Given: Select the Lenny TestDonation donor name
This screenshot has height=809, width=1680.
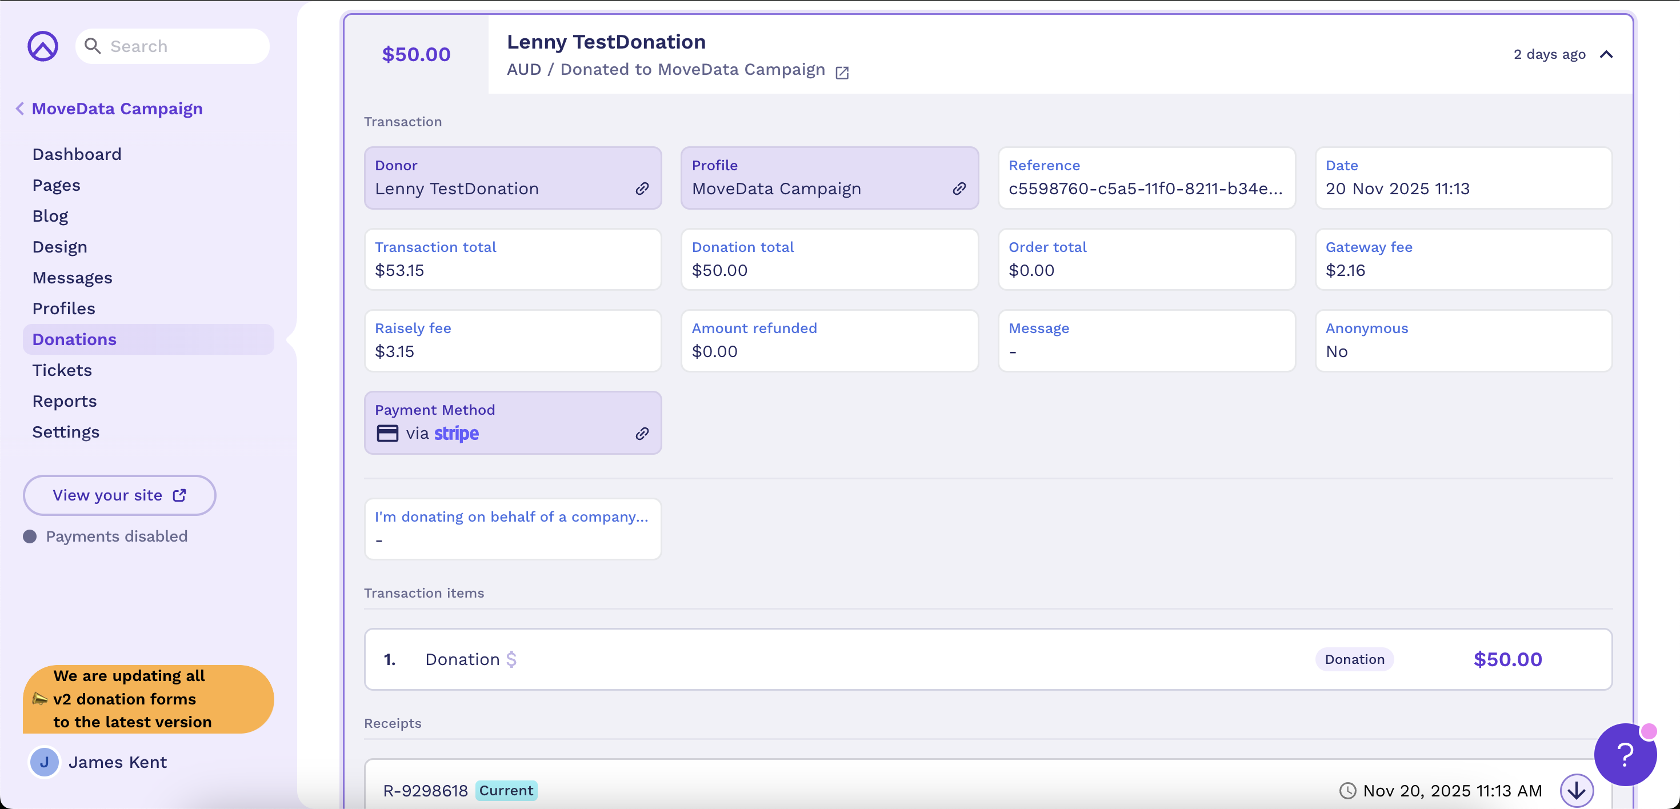Looking at the screenshot, I should 457,189.
